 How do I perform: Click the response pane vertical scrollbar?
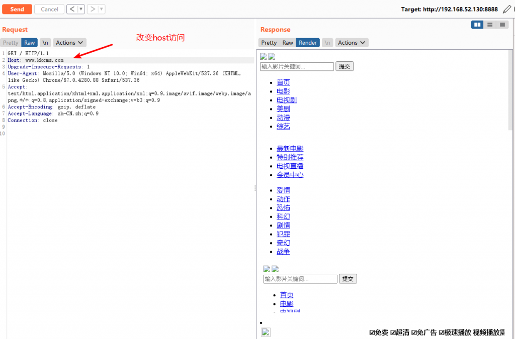510,90
